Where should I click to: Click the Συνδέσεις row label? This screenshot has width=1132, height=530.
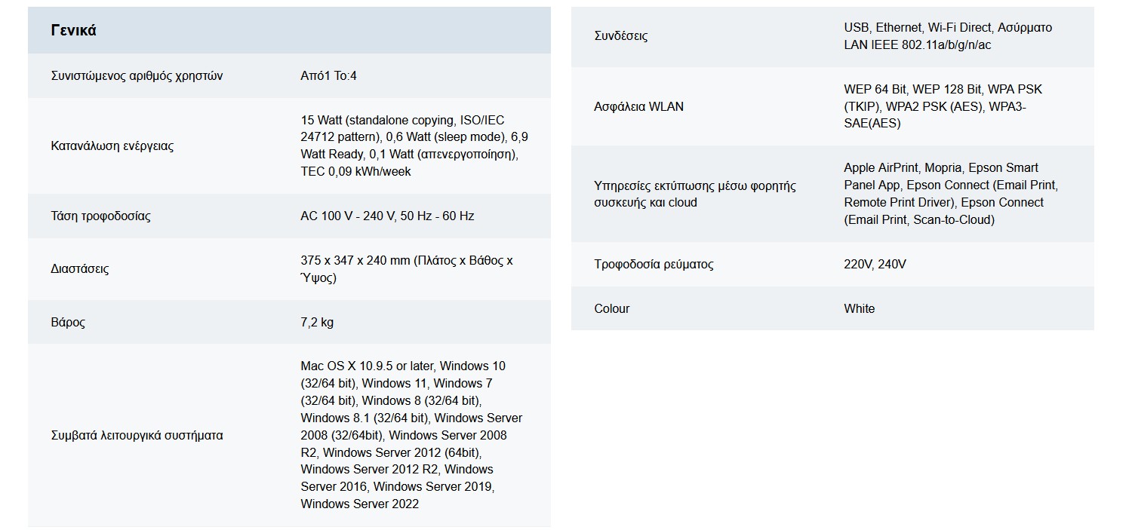pyautogui.click(x=620, y=36)
